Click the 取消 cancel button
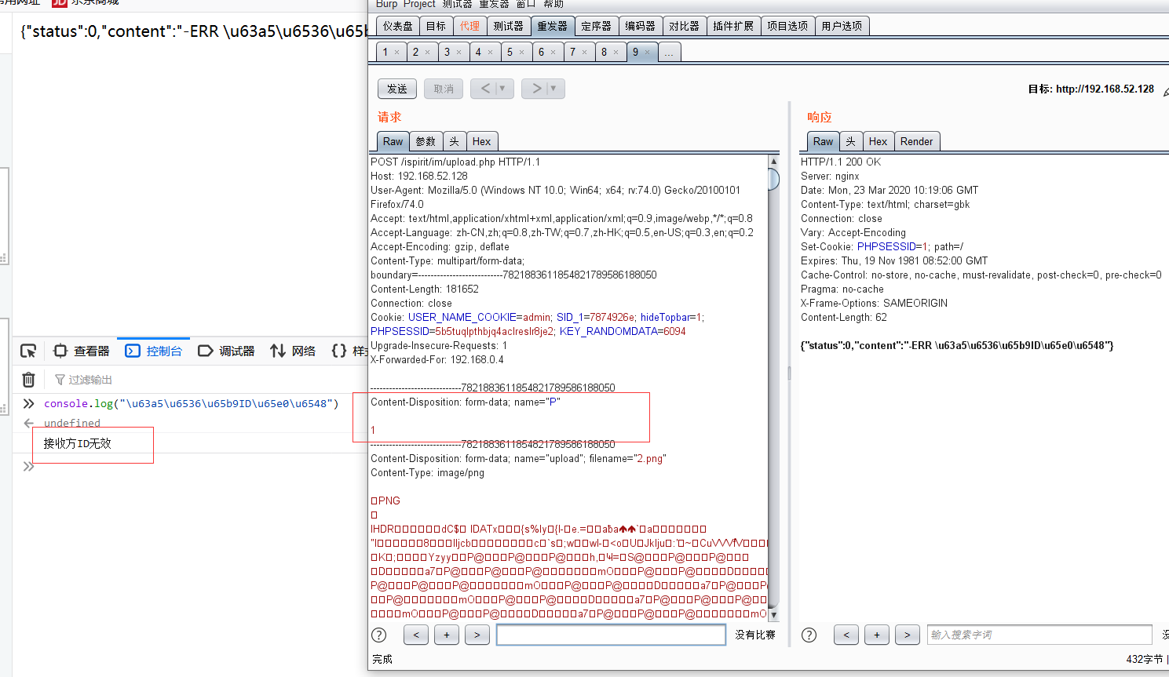Image resolution: width=1169 pixels, height=677 pixels. (x=444, y=89)
